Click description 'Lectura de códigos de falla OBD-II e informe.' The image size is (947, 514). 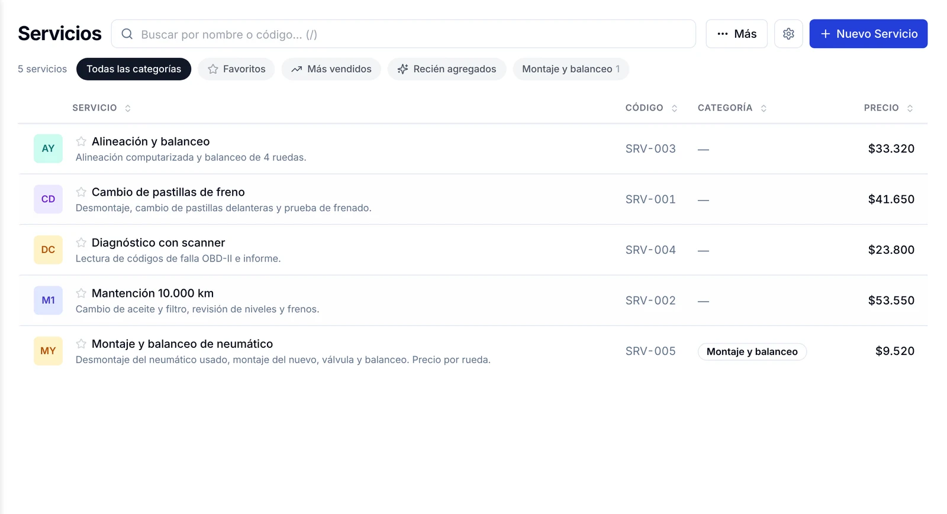coord(178,258)
